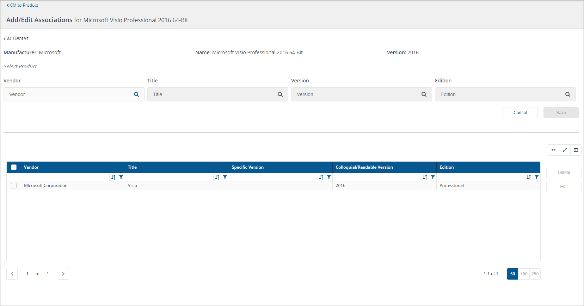Image resolution: width=584 pixels, height=306 pixels.
Task: Sort the Vendor column
Action: (x=113, y=177)
